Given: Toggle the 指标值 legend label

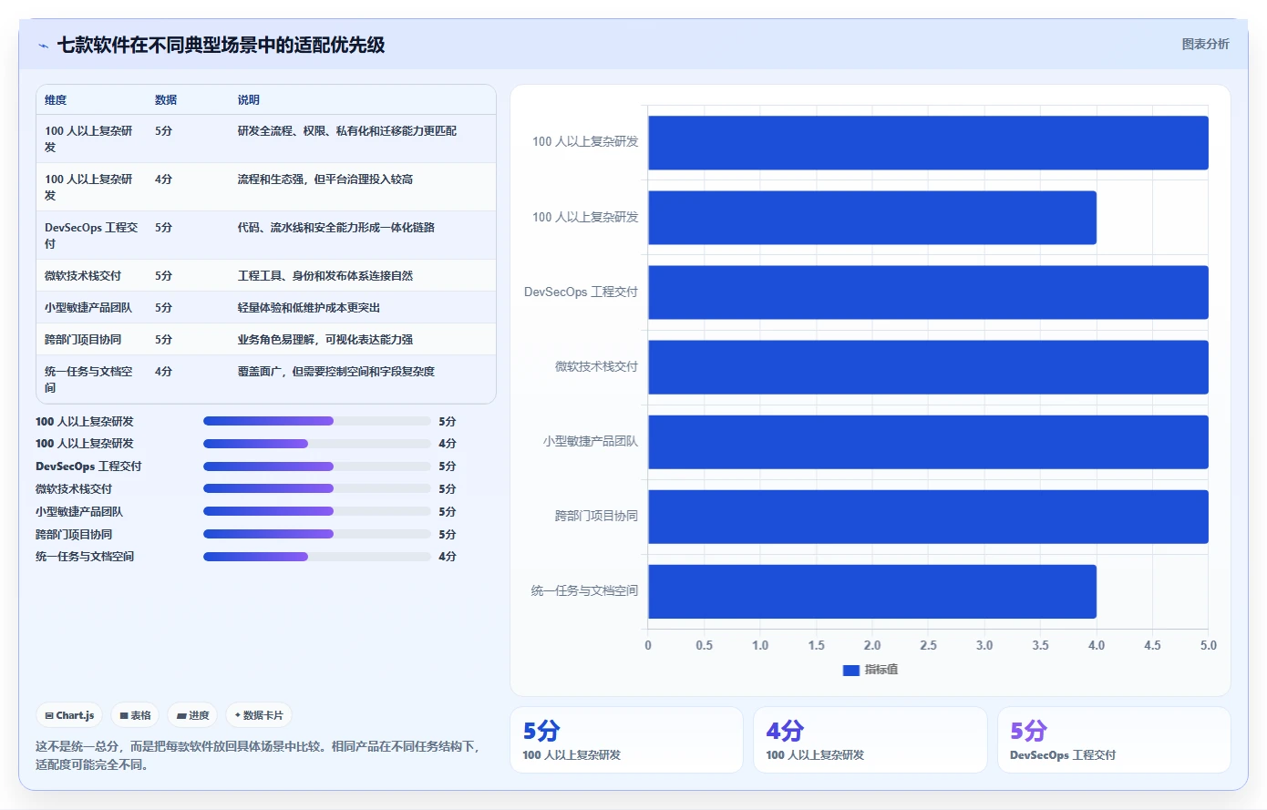Looking at the screenshot, I should point(881,670).
